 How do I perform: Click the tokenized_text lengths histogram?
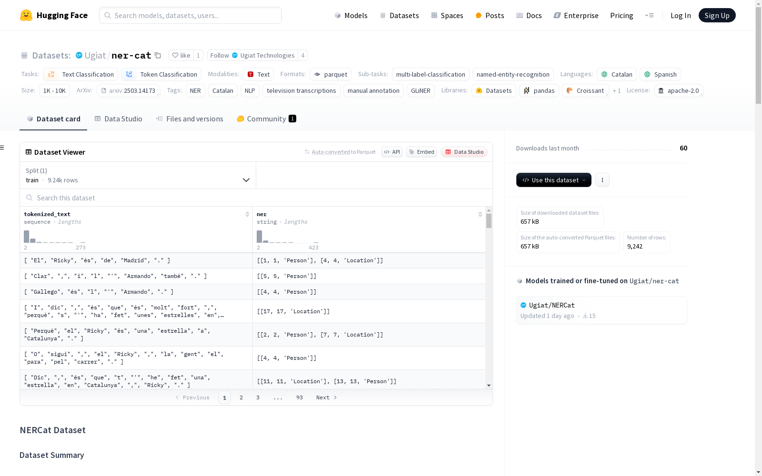pyautogui.click(x=55, y=237)
